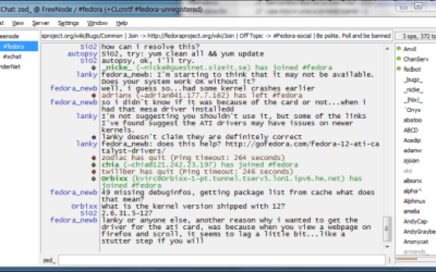Select user abatoo in the user list

coord(413,120)
